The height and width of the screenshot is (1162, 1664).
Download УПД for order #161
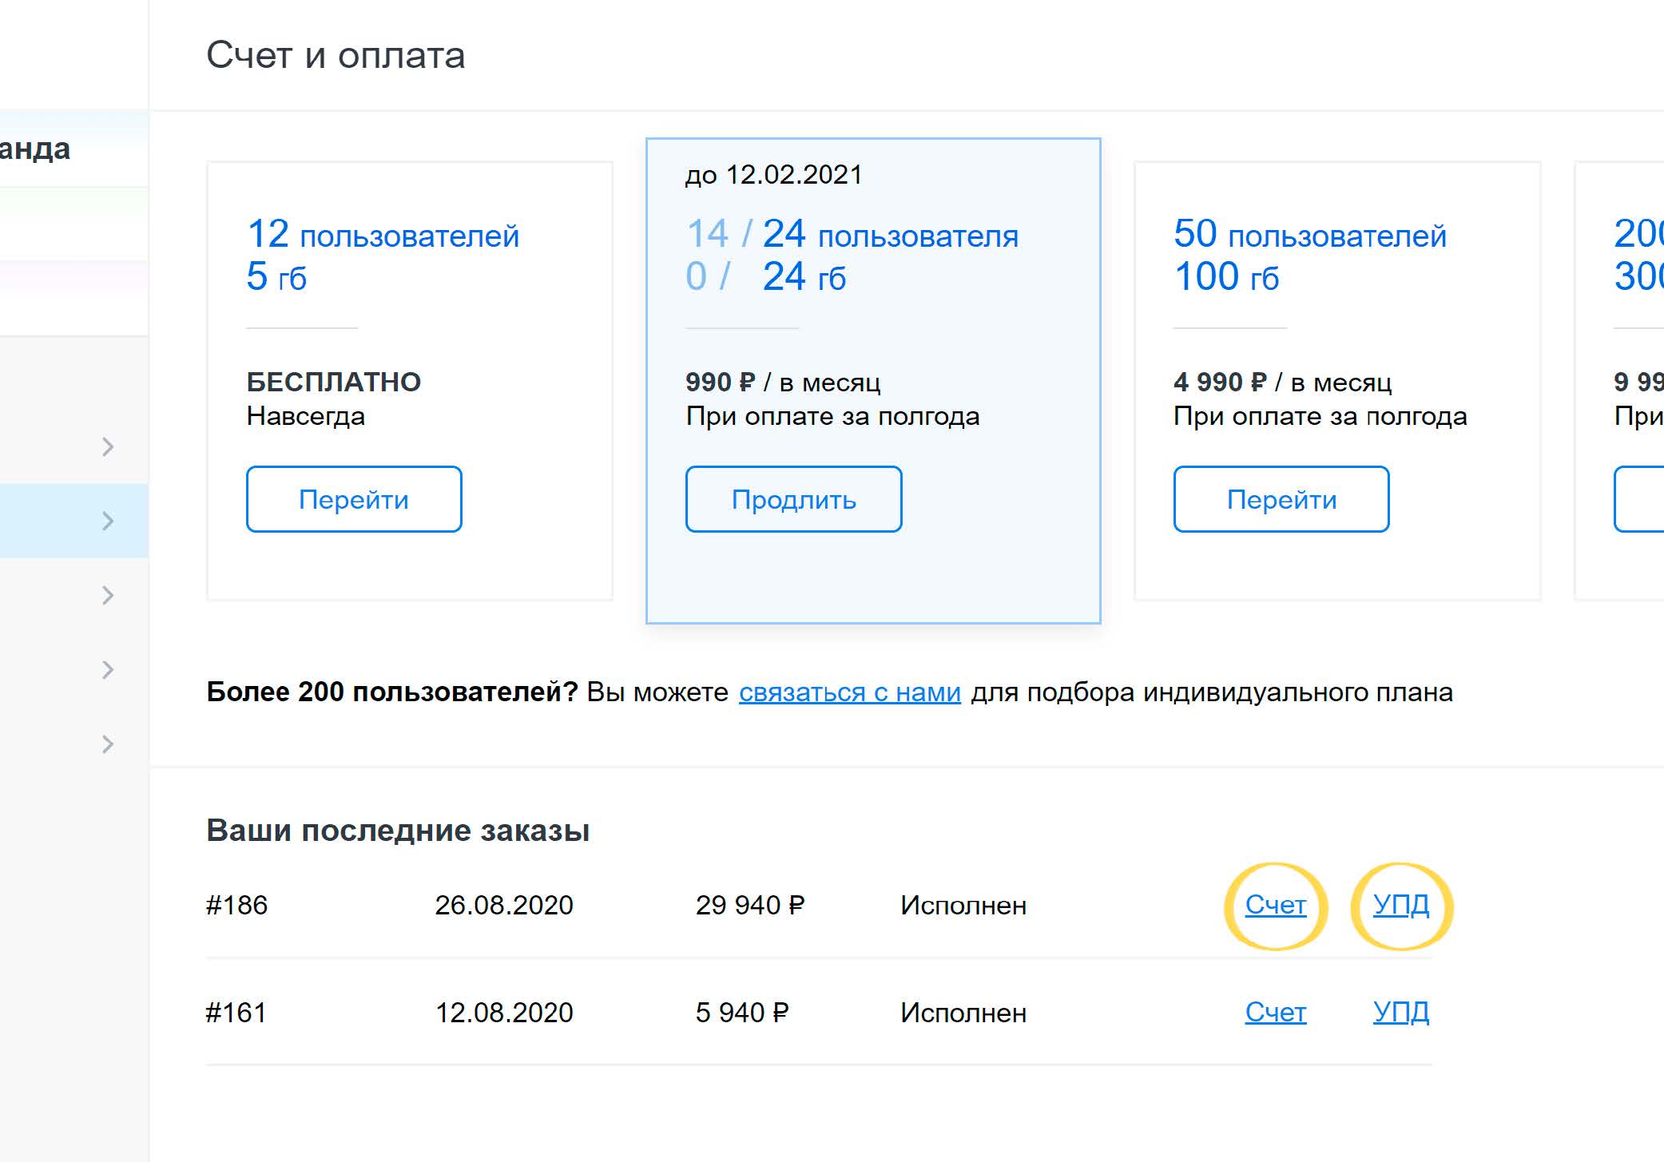click(1400, 1013)
